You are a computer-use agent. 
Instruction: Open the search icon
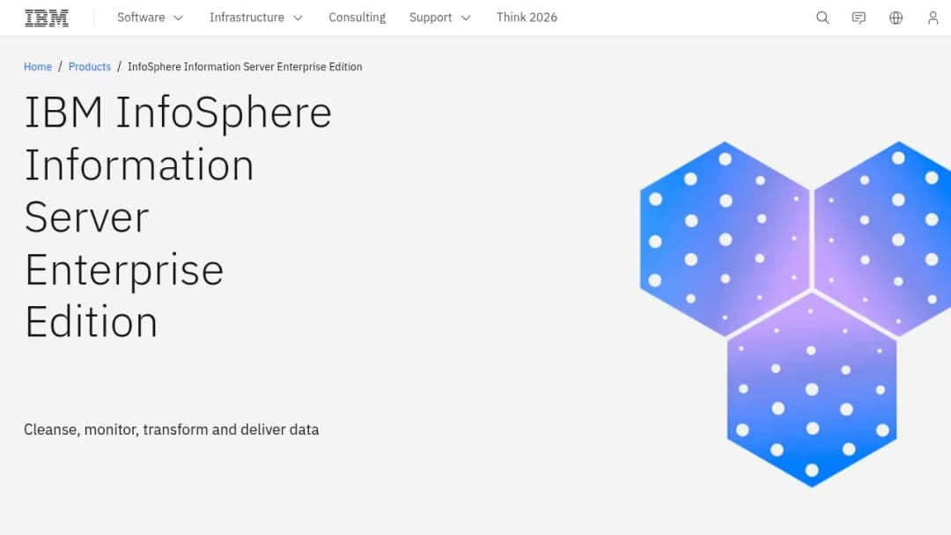click(x=822, y=18)
